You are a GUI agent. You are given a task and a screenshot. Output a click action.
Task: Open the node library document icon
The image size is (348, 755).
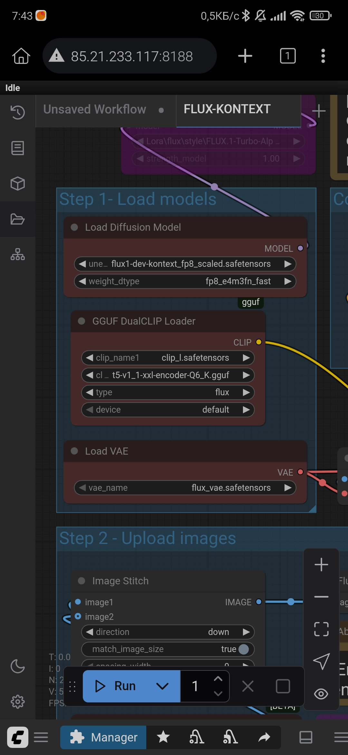click(x=18, y=148)
